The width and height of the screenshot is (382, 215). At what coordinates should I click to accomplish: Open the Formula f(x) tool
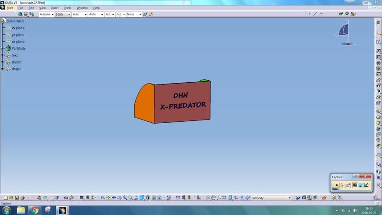click(x=66, y=198)
